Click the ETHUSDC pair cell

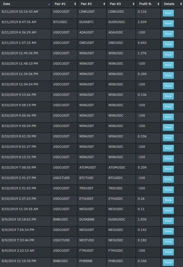(121, 200)
